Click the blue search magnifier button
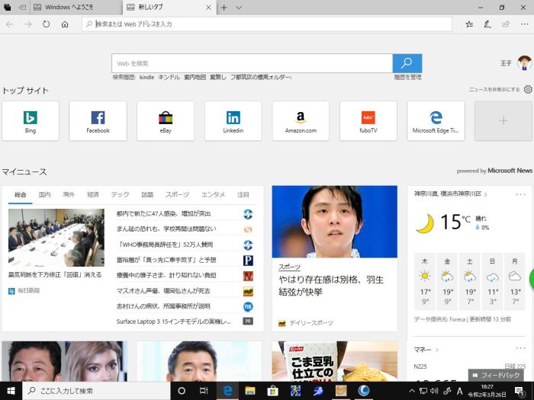The width and height of the screenshot is (534, 400). click(407, 63)
